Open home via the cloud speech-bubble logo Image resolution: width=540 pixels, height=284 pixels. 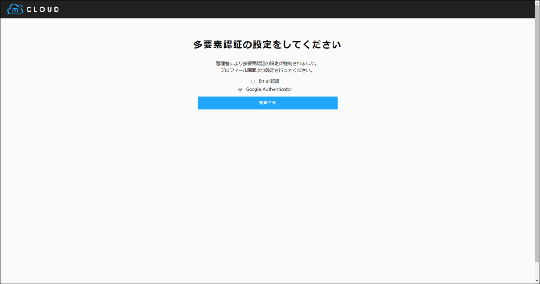[x=15, y=8]
